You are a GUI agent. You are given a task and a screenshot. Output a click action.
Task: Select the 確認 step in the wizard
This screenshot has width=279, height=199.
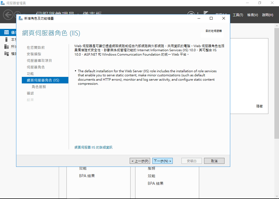tap(30, 94)
